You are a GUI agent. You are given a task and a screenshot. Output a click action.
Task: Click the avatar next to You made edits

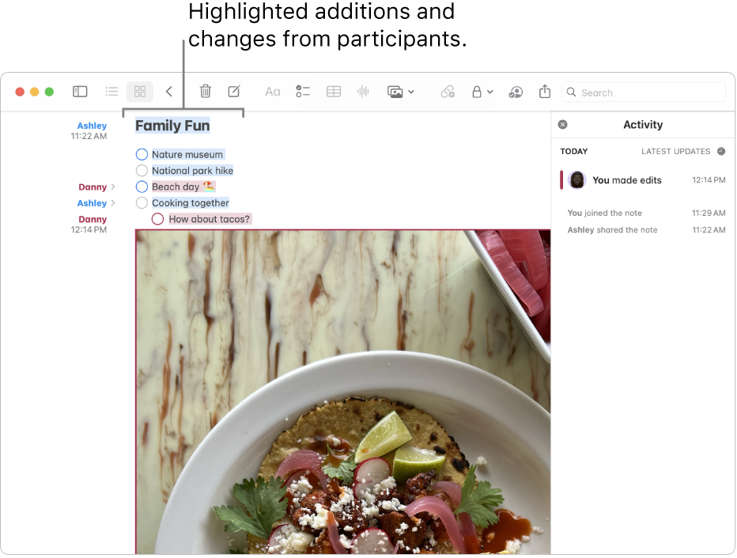pos(576,180)
